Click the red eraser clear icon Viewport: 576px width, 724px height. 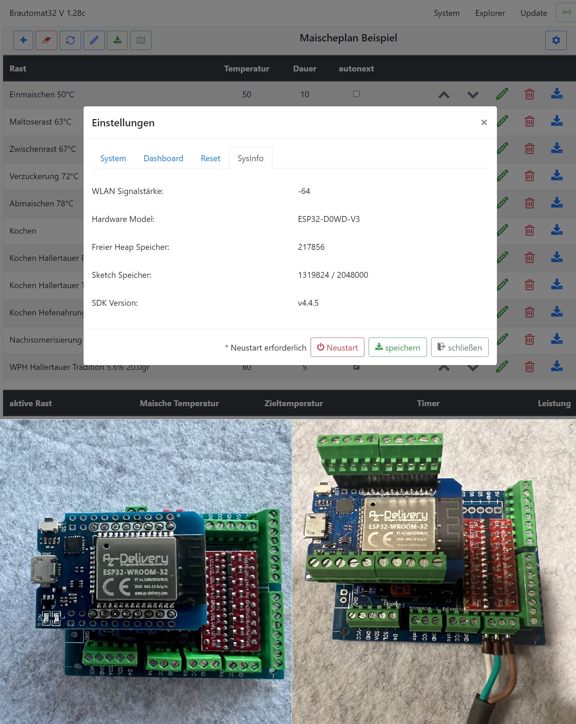[x=46, y=40]
